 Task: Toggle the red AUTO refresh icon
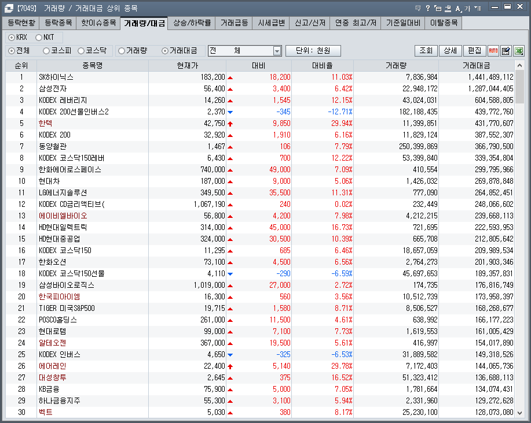click(493, 51)
